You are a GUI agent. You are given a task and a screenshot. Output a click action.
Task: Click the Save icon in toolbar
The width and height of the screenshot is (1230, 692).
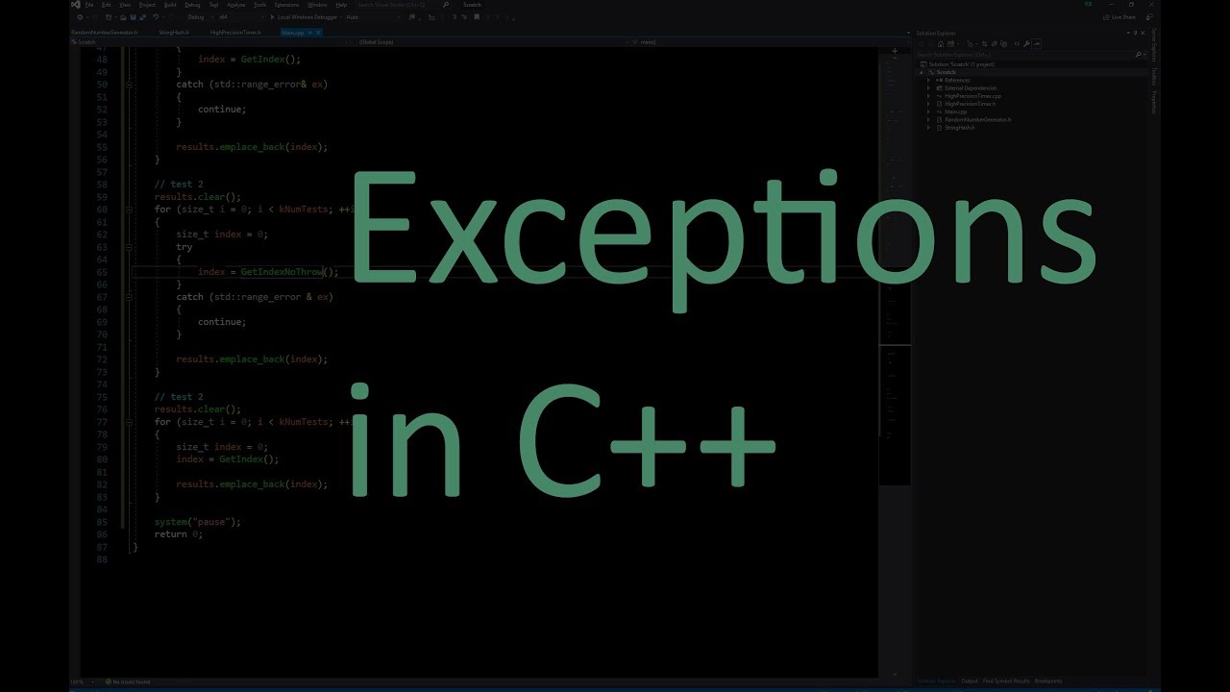coord(133,17)
